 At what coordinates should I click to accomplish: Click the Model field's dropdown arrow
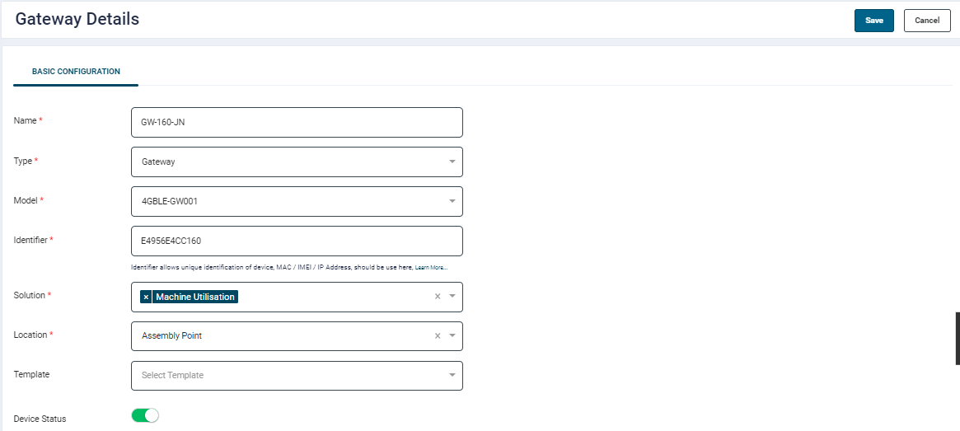coord(452,201)
